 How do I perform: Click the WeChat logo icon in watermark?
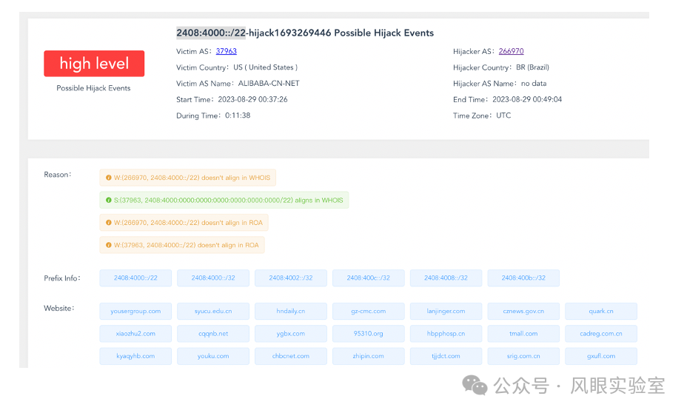(x=475, y=386)
